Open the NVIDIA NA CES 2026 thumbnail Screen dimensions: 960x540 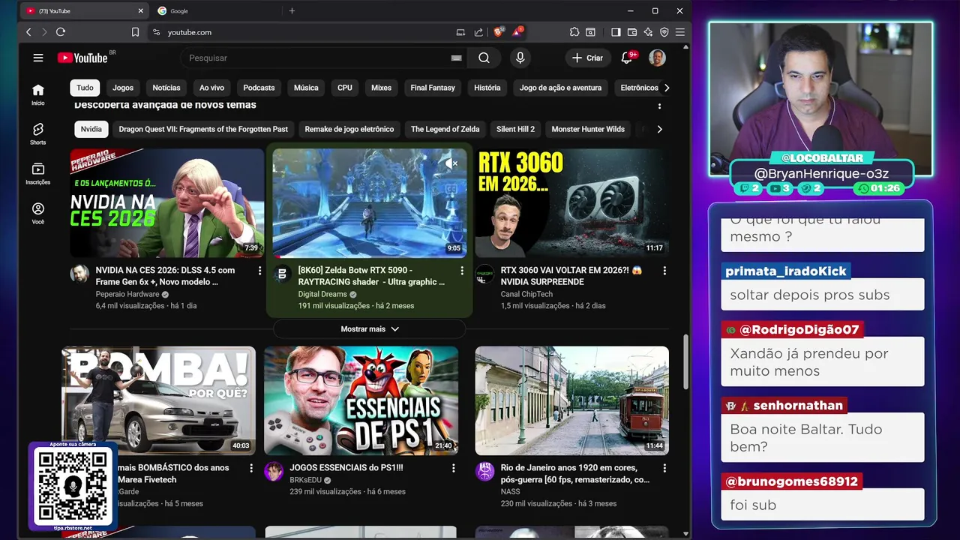[166, 203]
